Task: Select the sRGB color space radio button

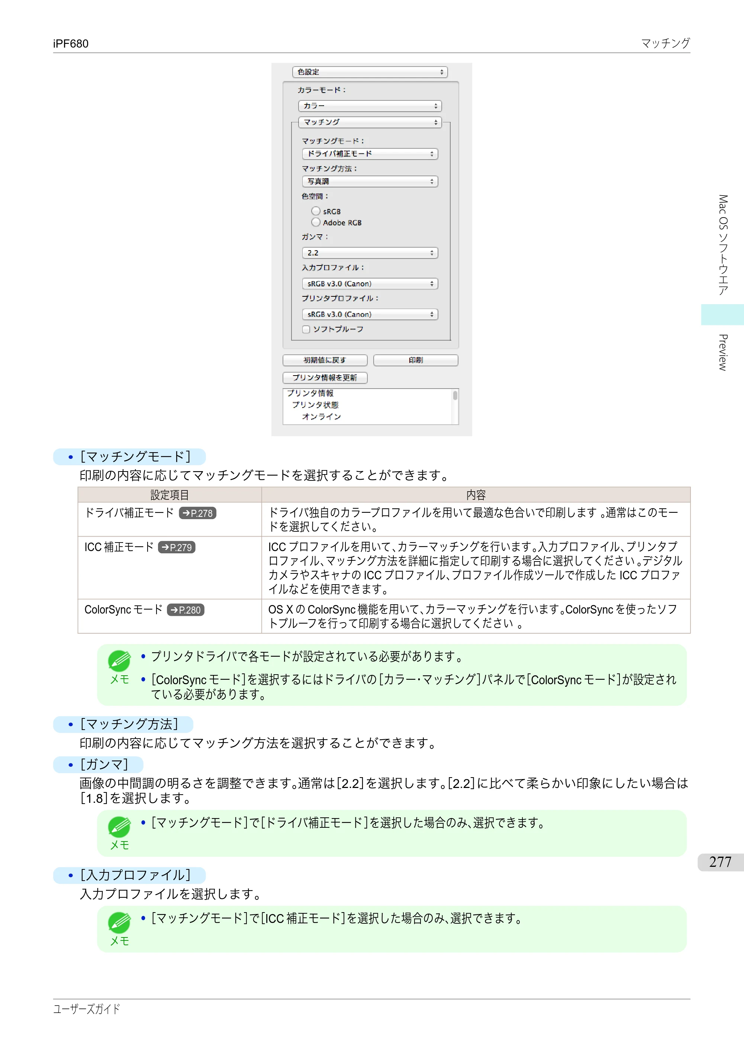Action: click(316, 211)
